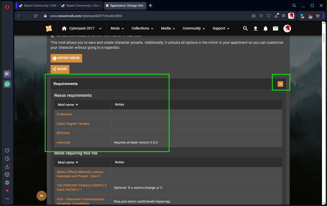
Task: Open a new browser tab
Action: click(x=150, y=5)
